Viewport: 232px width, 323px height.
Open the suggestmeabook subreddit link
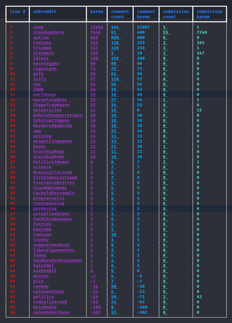[x=51, y=245]
